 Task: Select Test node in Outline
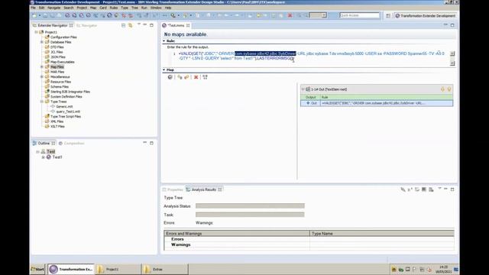coord(51,151)
